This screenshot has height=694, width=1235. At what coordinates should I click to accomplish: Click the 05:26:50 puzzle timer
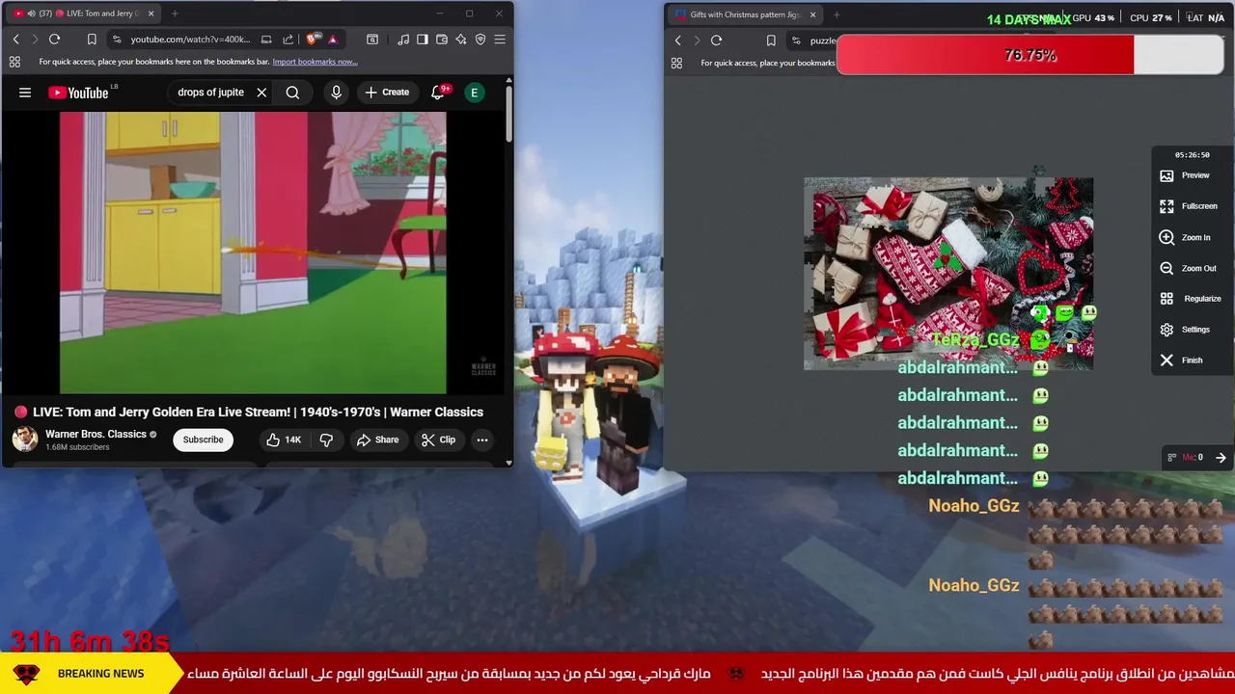[x=1192, y=154]
